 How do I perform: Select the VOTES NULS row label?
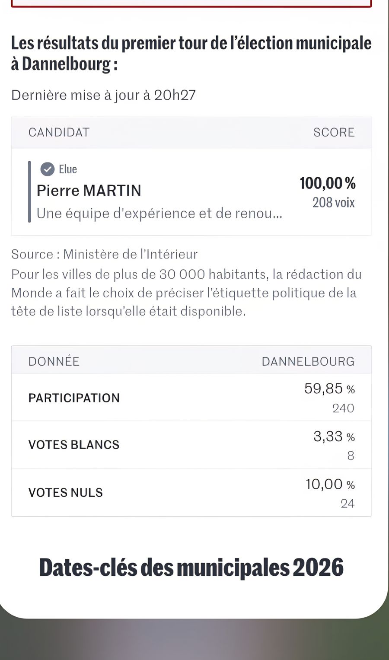[65, 492]
